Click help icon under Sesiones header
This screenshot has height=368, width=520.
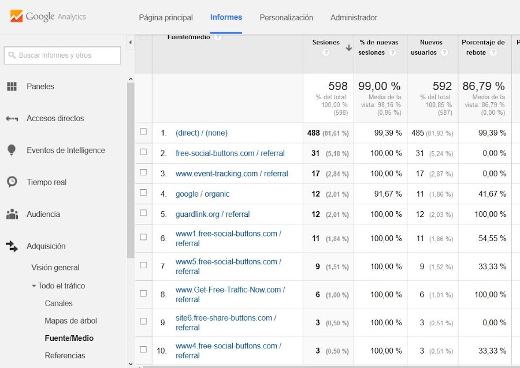pos(326,52)
